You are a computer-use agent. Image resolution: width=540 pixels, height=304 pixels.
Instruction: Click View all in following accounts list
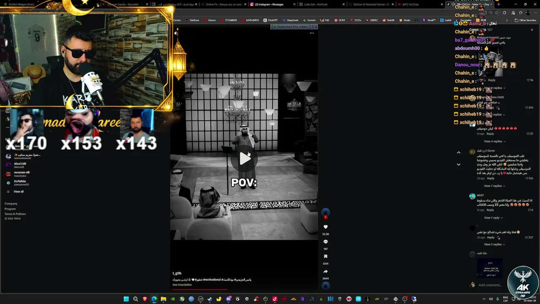(x=19, y=192)
